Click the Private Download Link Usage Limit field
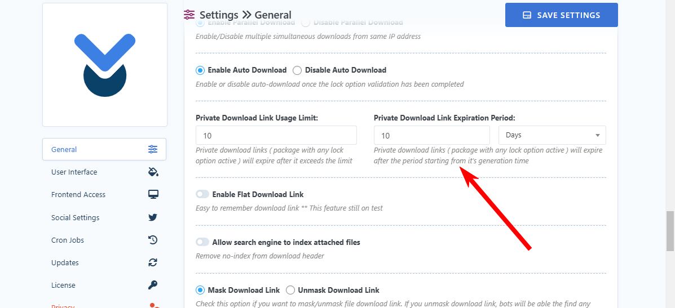675x308 pixels. coord(276,135)
